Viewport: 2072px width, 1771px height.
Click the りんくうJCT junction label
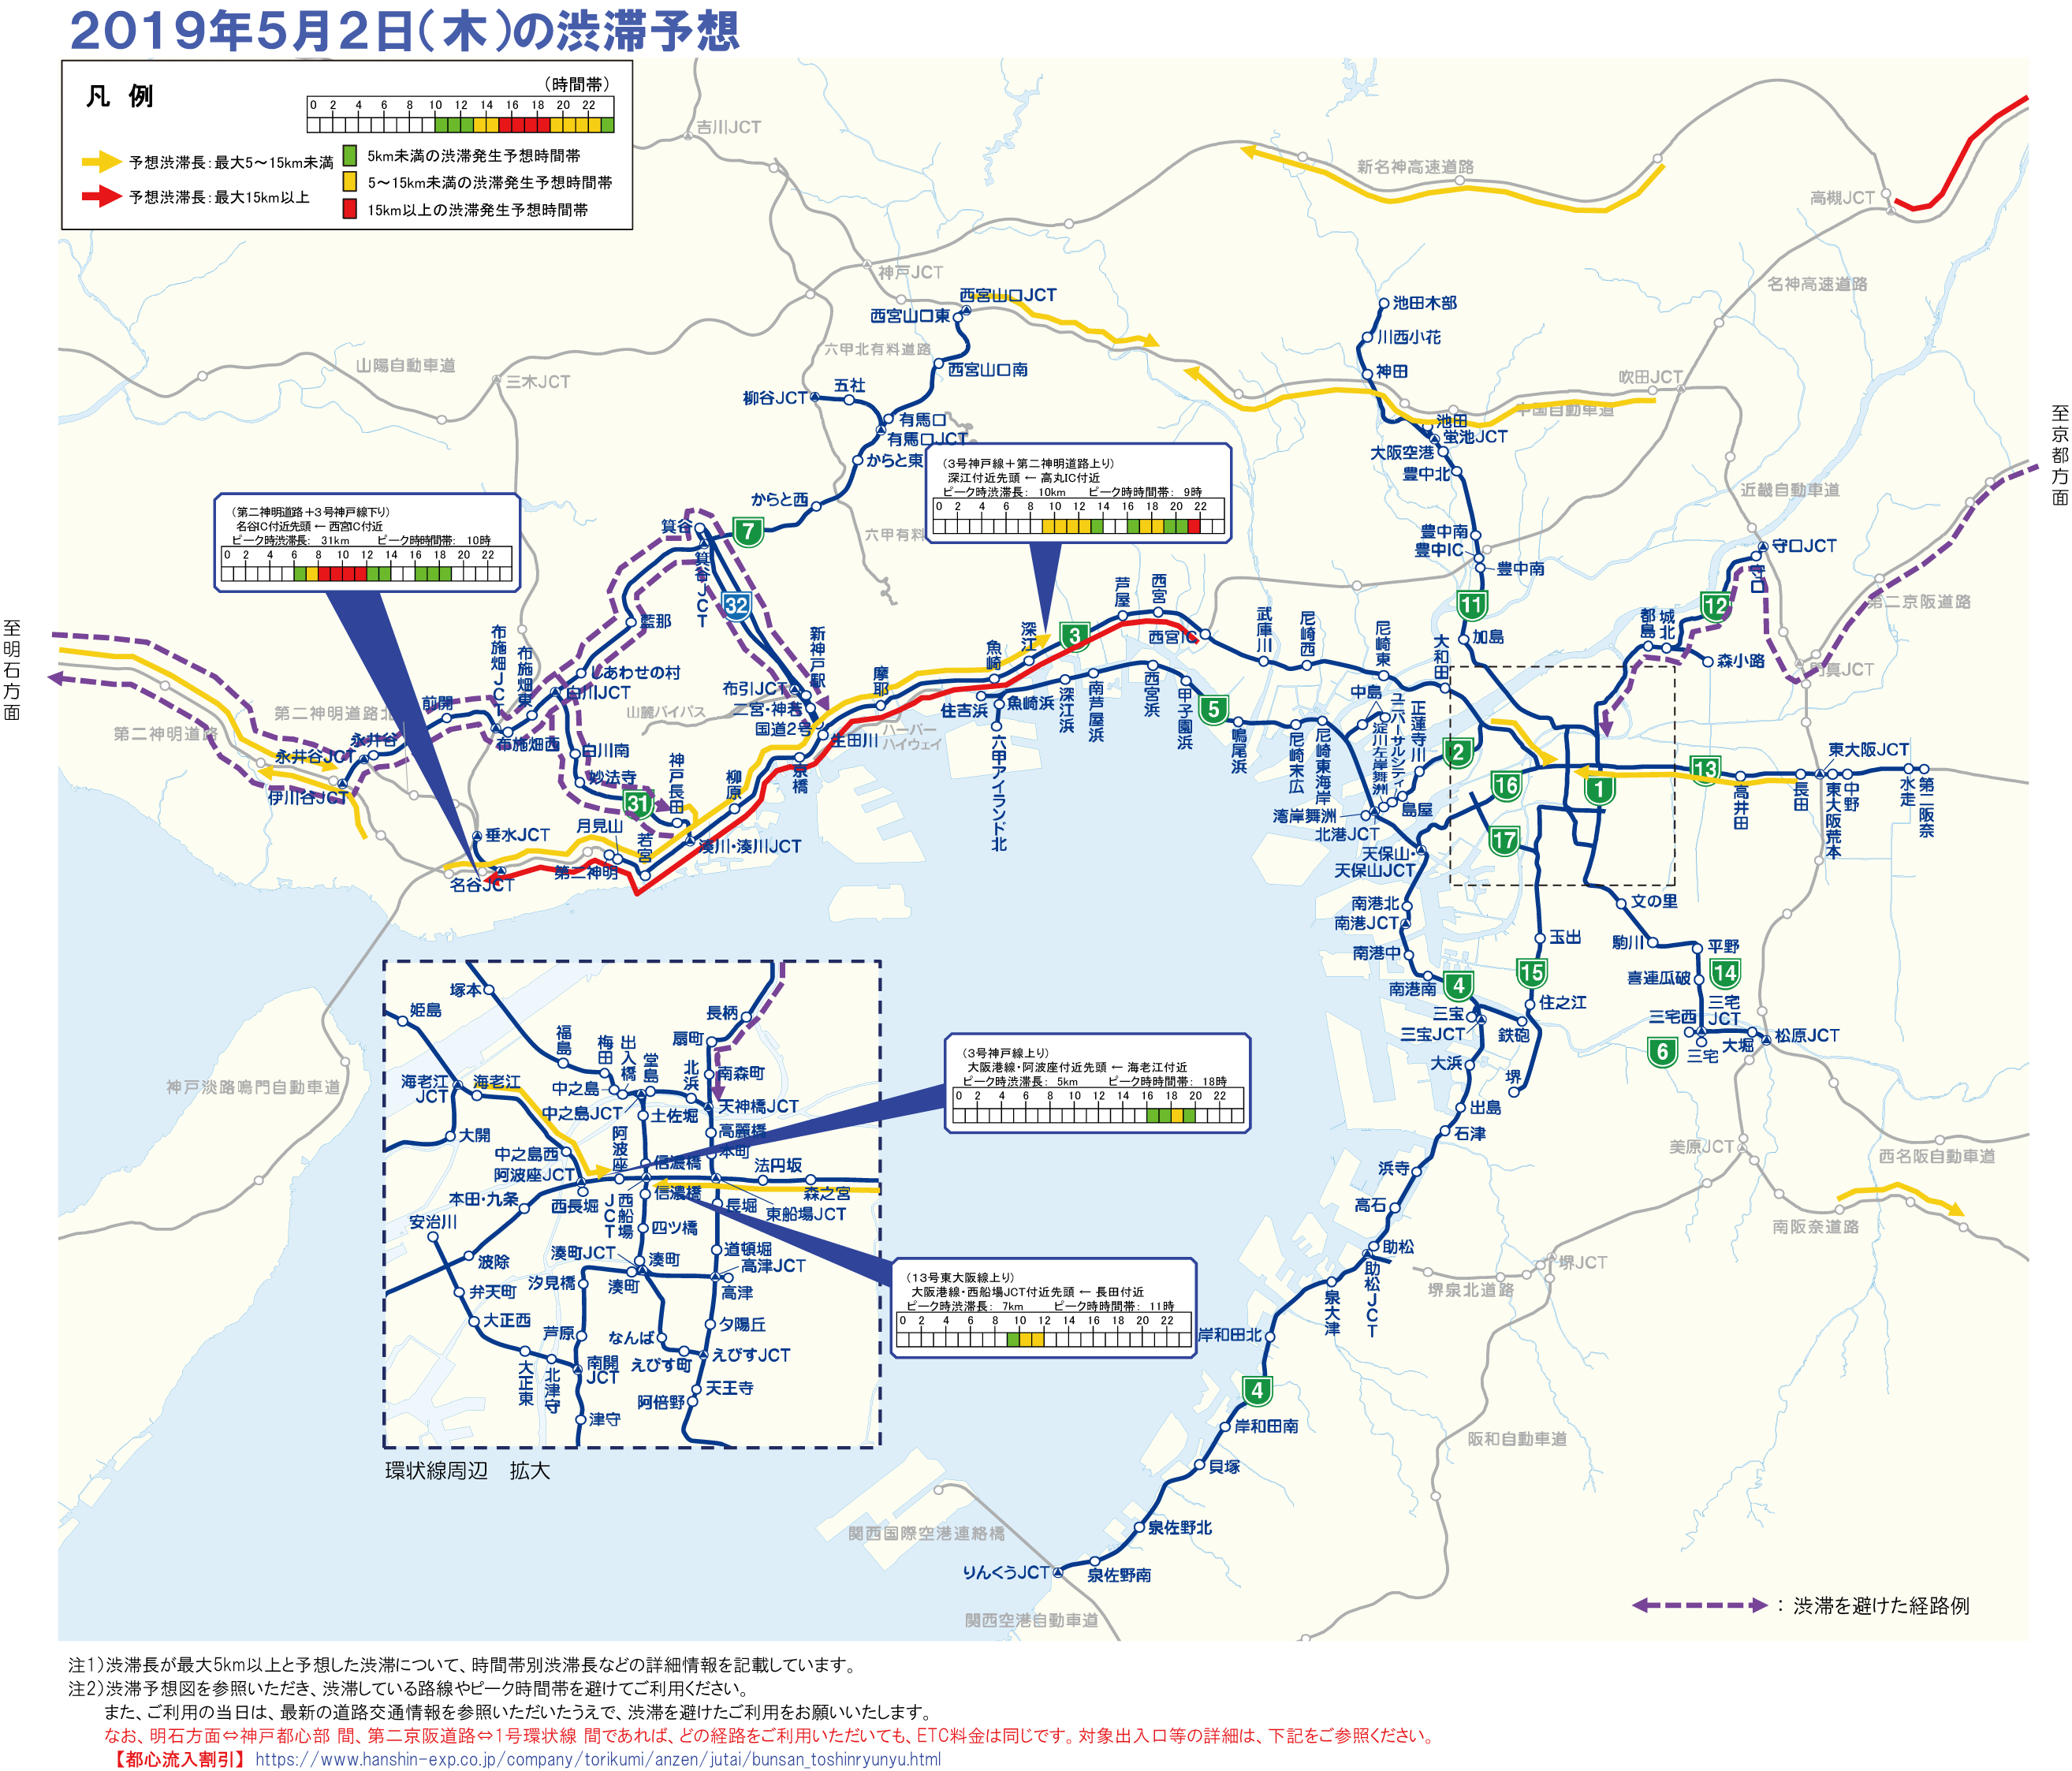pyautogui.click(x=1005, y=1573)
